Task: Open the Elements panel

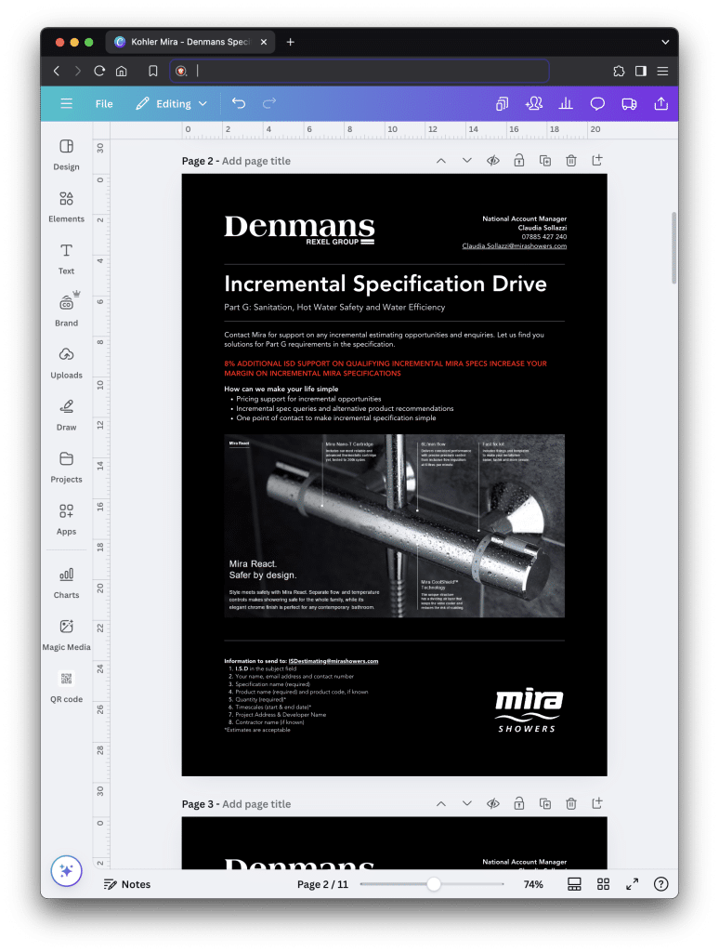Action: [x=66, y=206]
